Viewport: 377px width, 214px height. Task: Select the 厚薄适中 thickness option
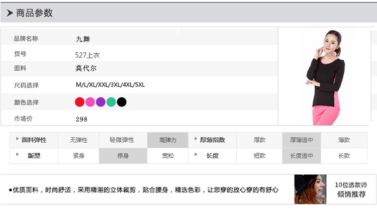302,140
